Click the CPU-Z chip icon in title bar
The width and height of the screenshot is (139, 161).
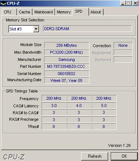point(3,3)
